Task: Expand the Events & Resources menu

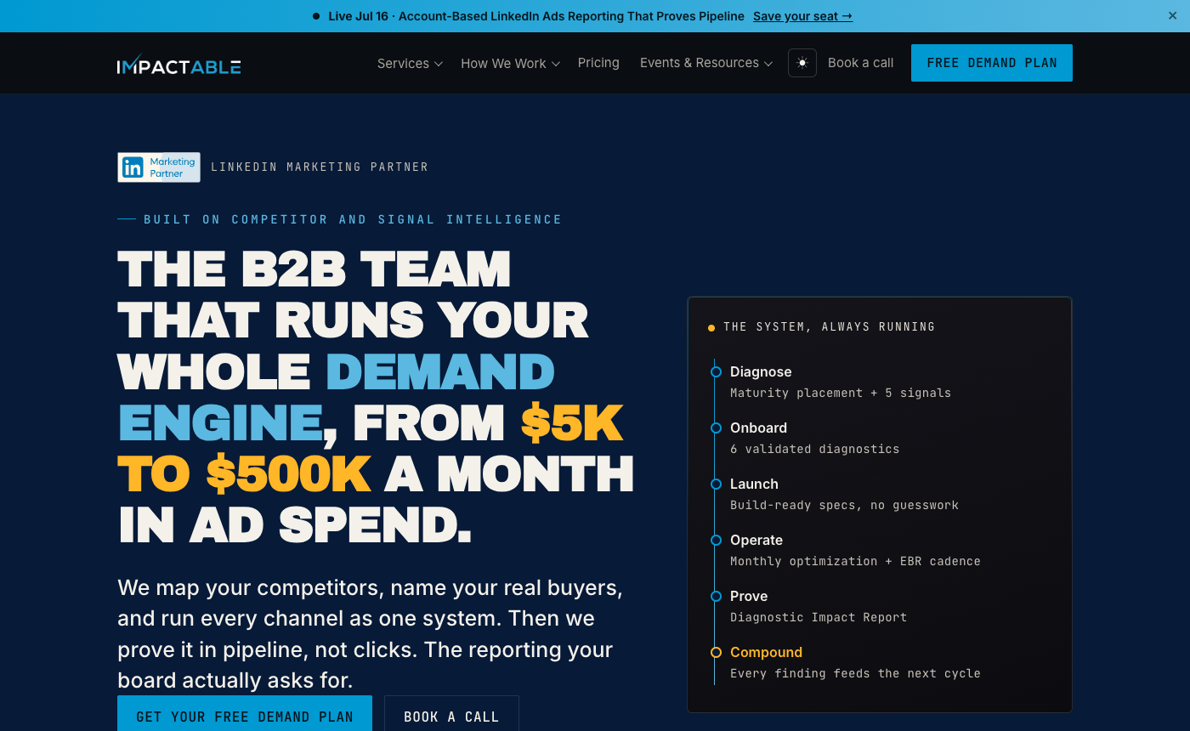Action: 705,63
